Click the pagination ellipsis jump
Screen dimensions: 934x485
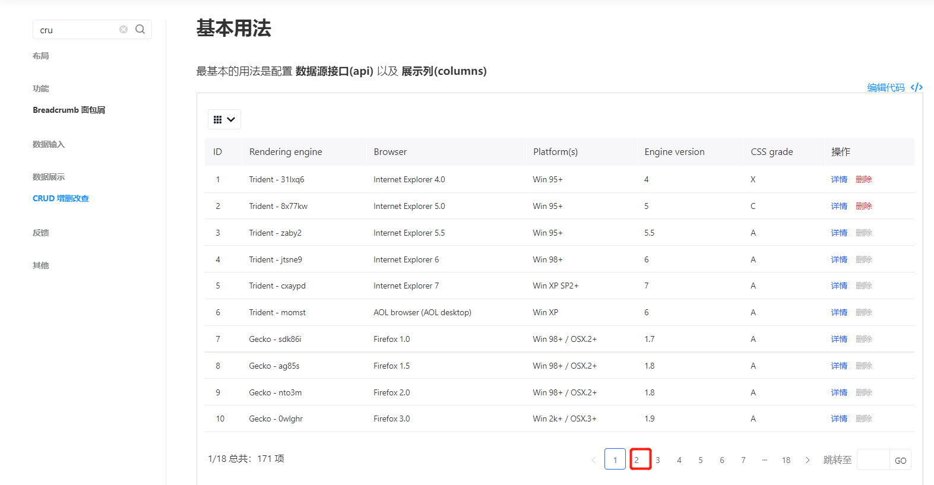pos(765,459)
